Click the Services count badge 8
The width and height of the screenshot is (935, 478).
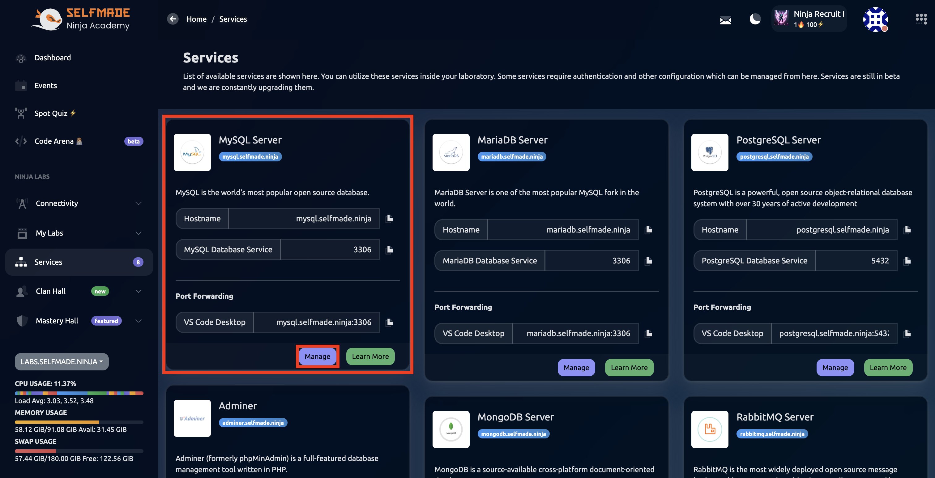tap(138, 262)
